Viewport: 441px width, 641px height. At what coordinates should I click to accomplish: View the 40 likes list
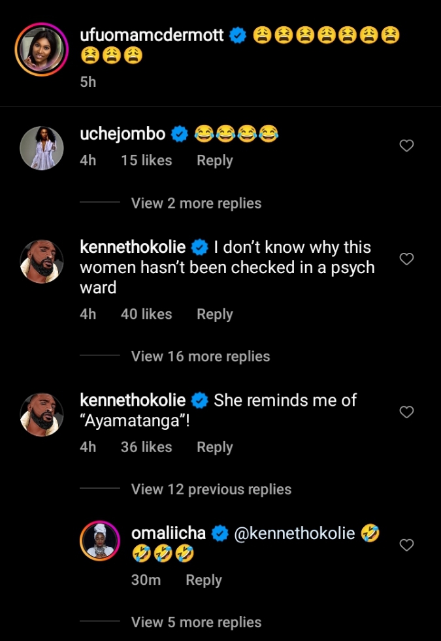tap(146, 314)
